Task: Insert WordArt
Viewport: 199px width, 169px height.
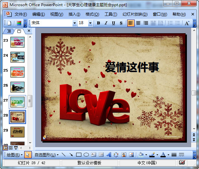Action: [x=109, y=155]
